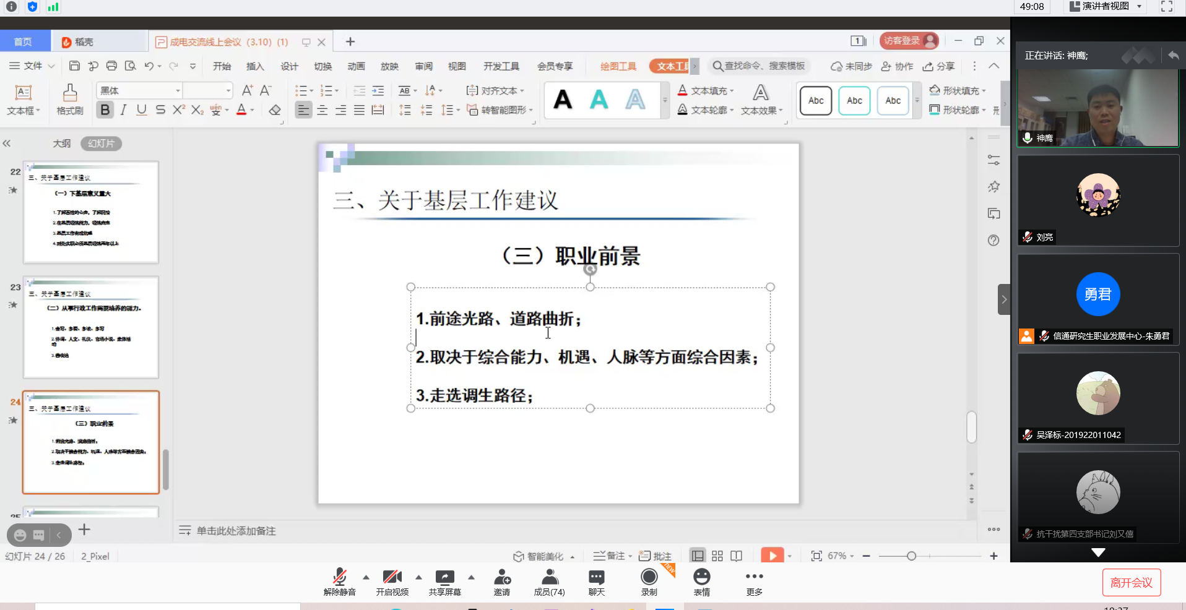The image size is (1186, 610).
Task: Open the 插入 insert ribbon tab
Action: pyautogui.click(x=255, y=66)
